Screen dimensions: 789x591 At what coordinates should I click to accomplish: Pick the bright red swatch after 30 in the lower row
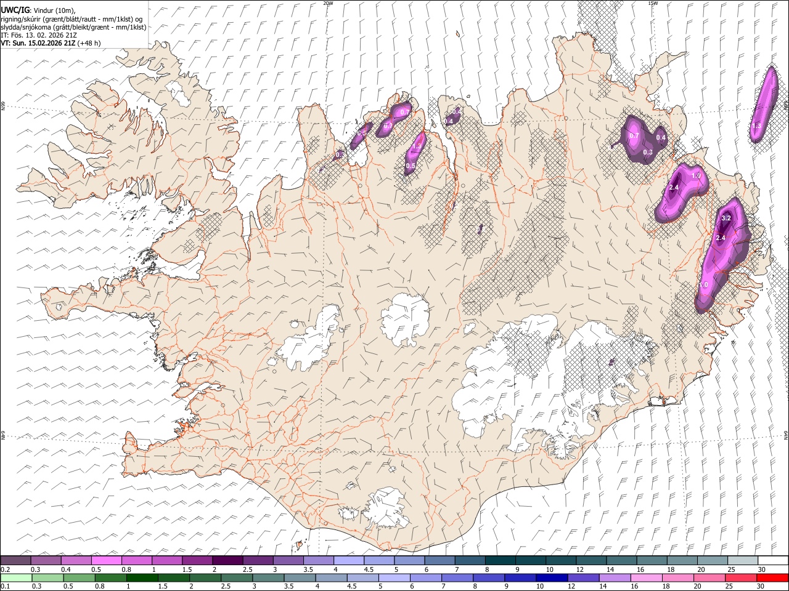[772, 577]
